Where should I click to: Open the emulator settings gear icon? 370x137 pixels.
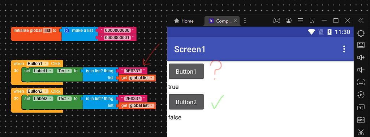coord(361,33)
